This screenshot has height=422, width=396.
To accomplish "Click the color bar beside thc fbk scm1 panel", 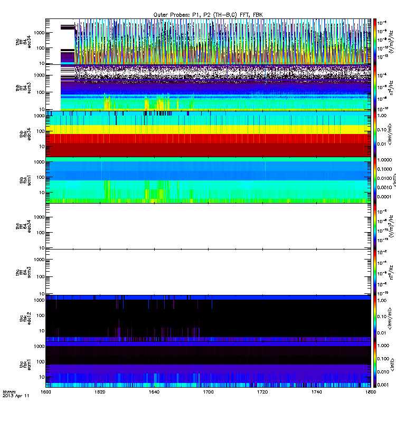I will 375,365.
